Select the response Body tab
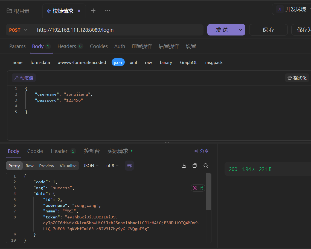This screenshot has width=311, height=249. click(13, 151)
